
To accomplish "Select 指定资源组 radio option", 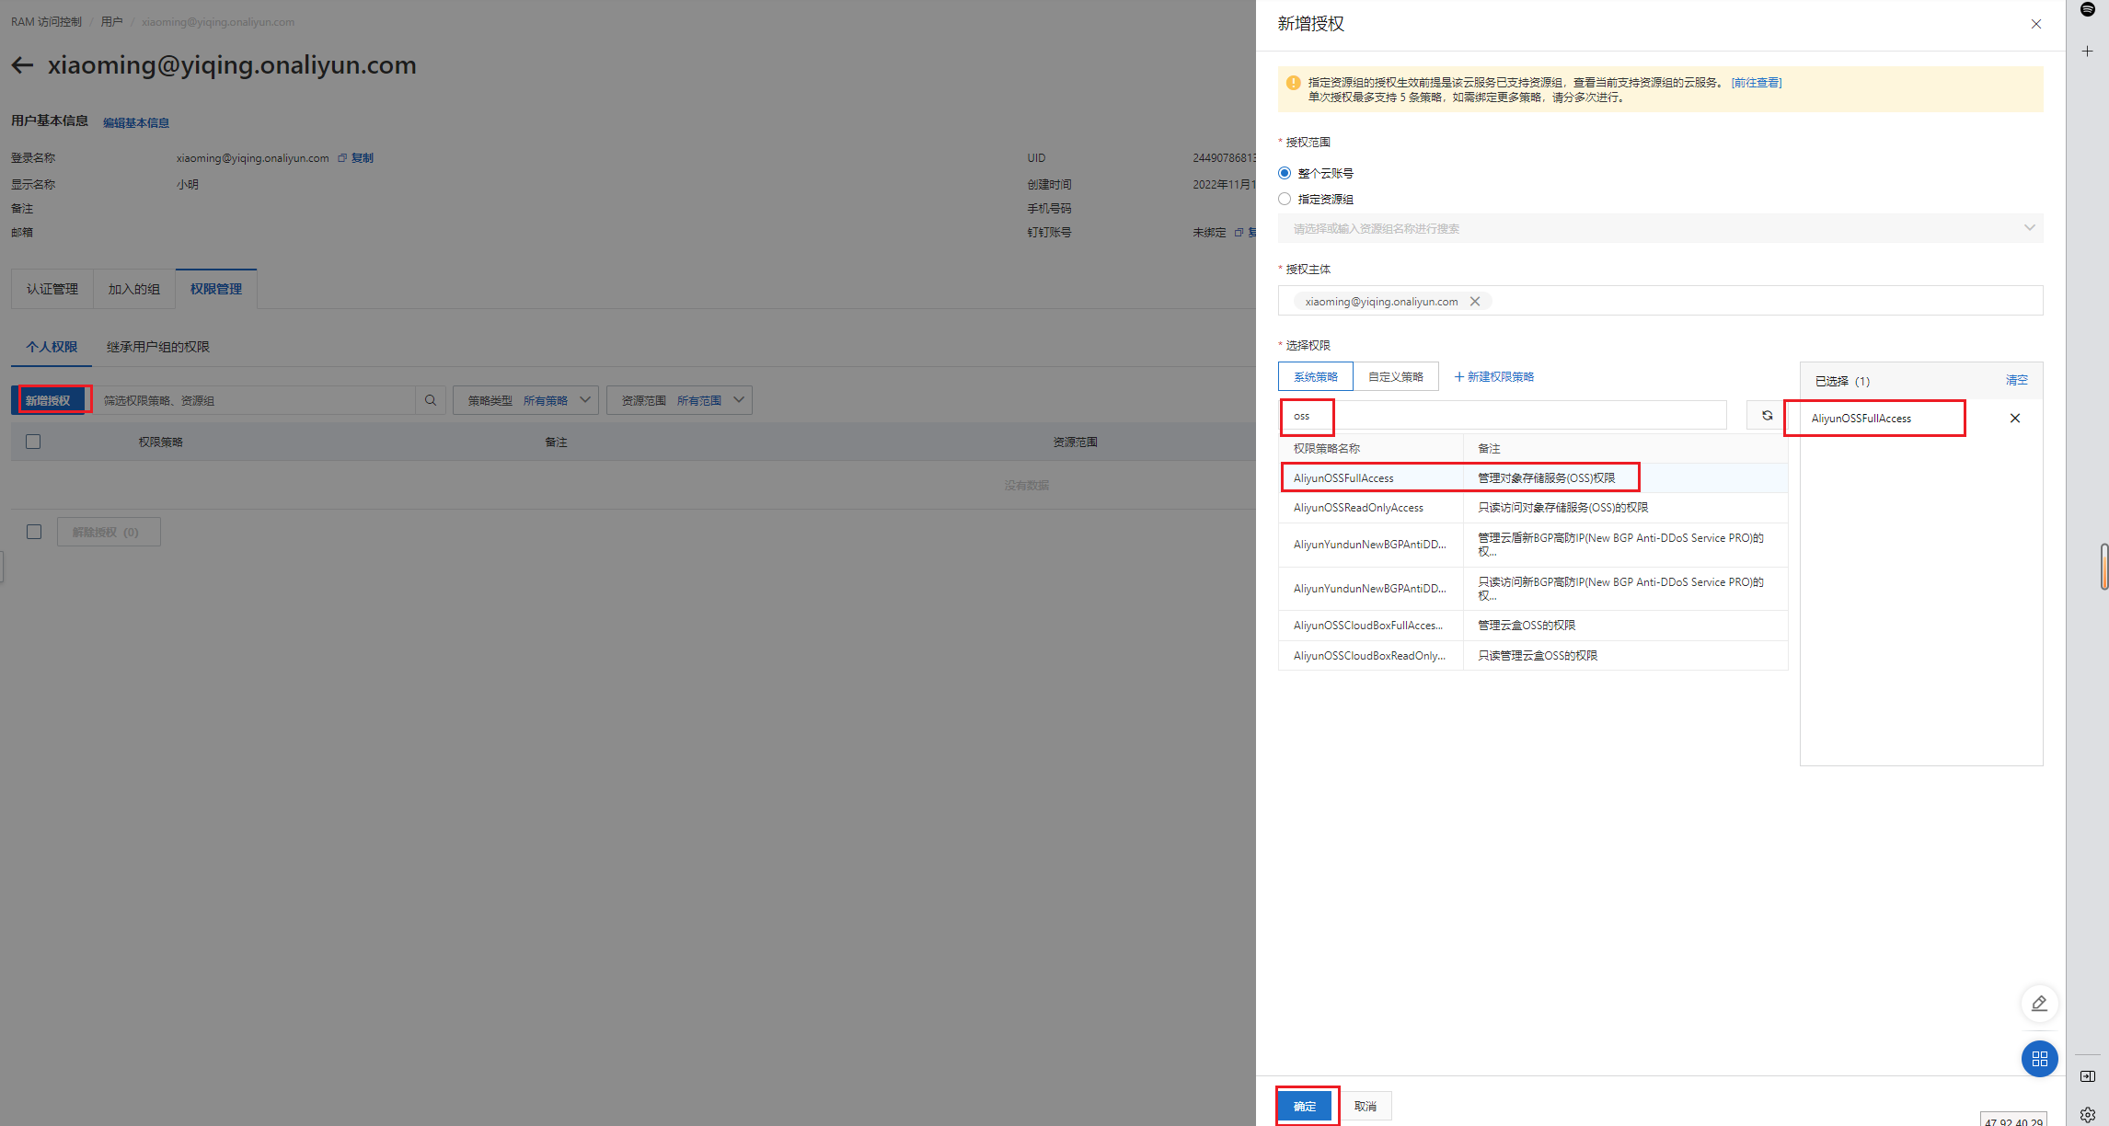I will pyautogui.click(x=1285, y=199).
